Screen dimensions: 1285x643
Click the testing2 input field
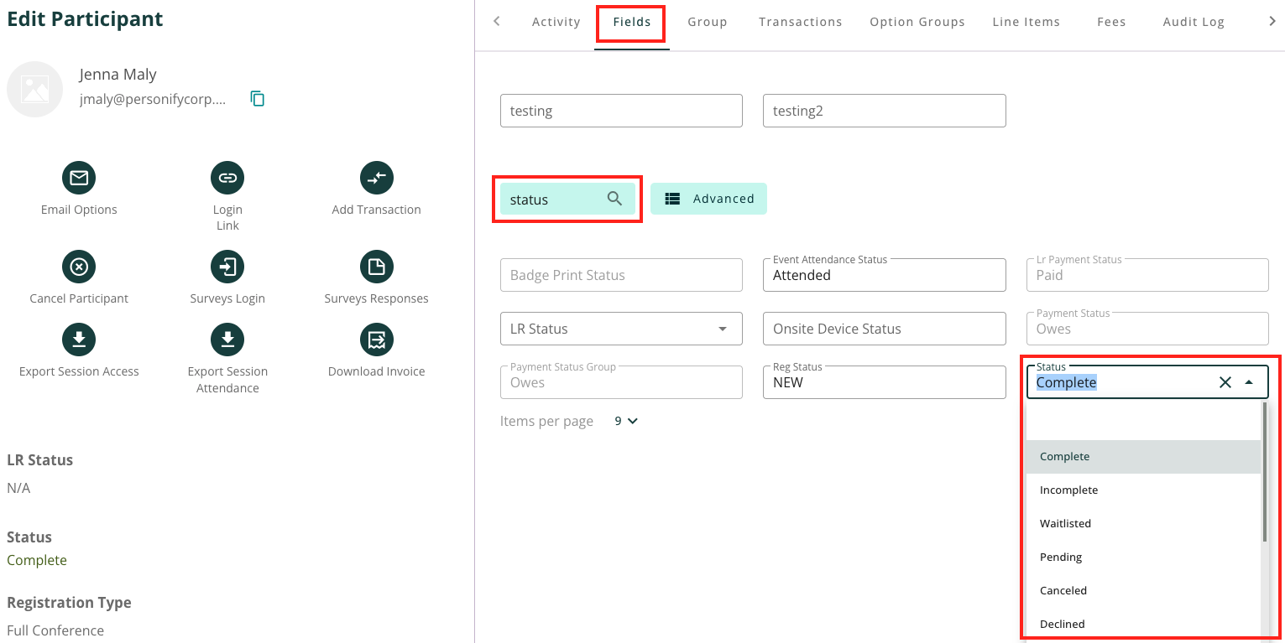[x=884, y=111]
